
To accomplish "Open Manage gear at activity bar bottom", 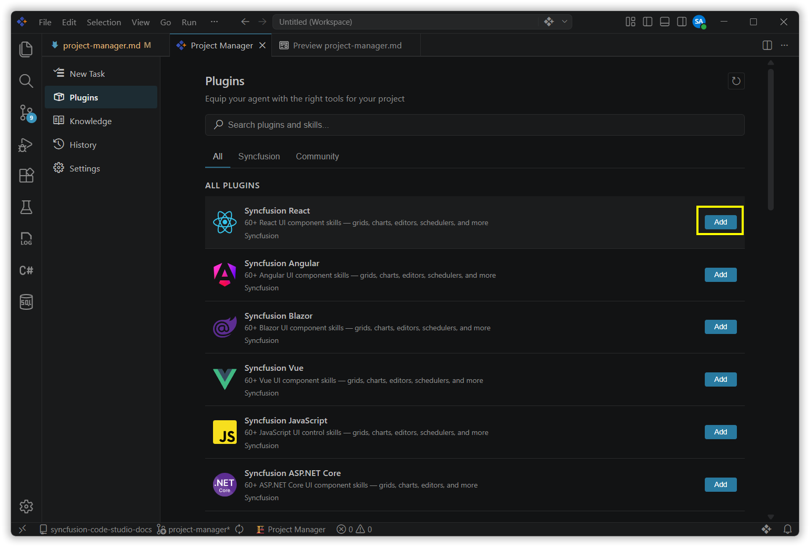I will click(x=26, y=507).
